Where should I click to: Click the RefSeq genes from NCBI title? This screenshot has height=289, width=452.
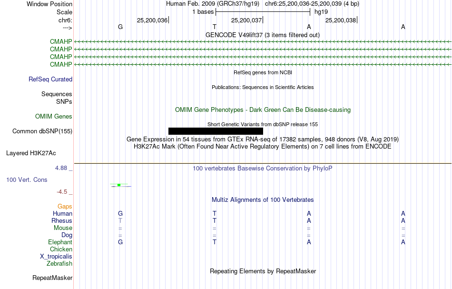click(263, 73)
